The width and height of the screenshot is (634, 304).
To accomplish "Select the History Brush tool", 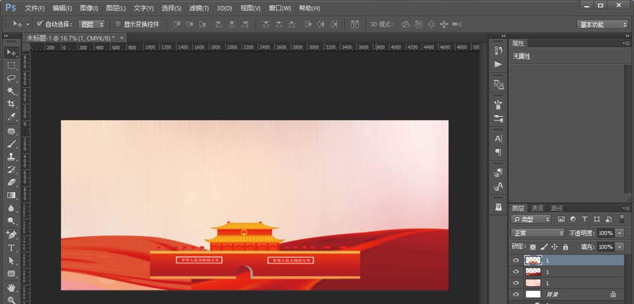I will pyautogui.click(x=11, y=169).
